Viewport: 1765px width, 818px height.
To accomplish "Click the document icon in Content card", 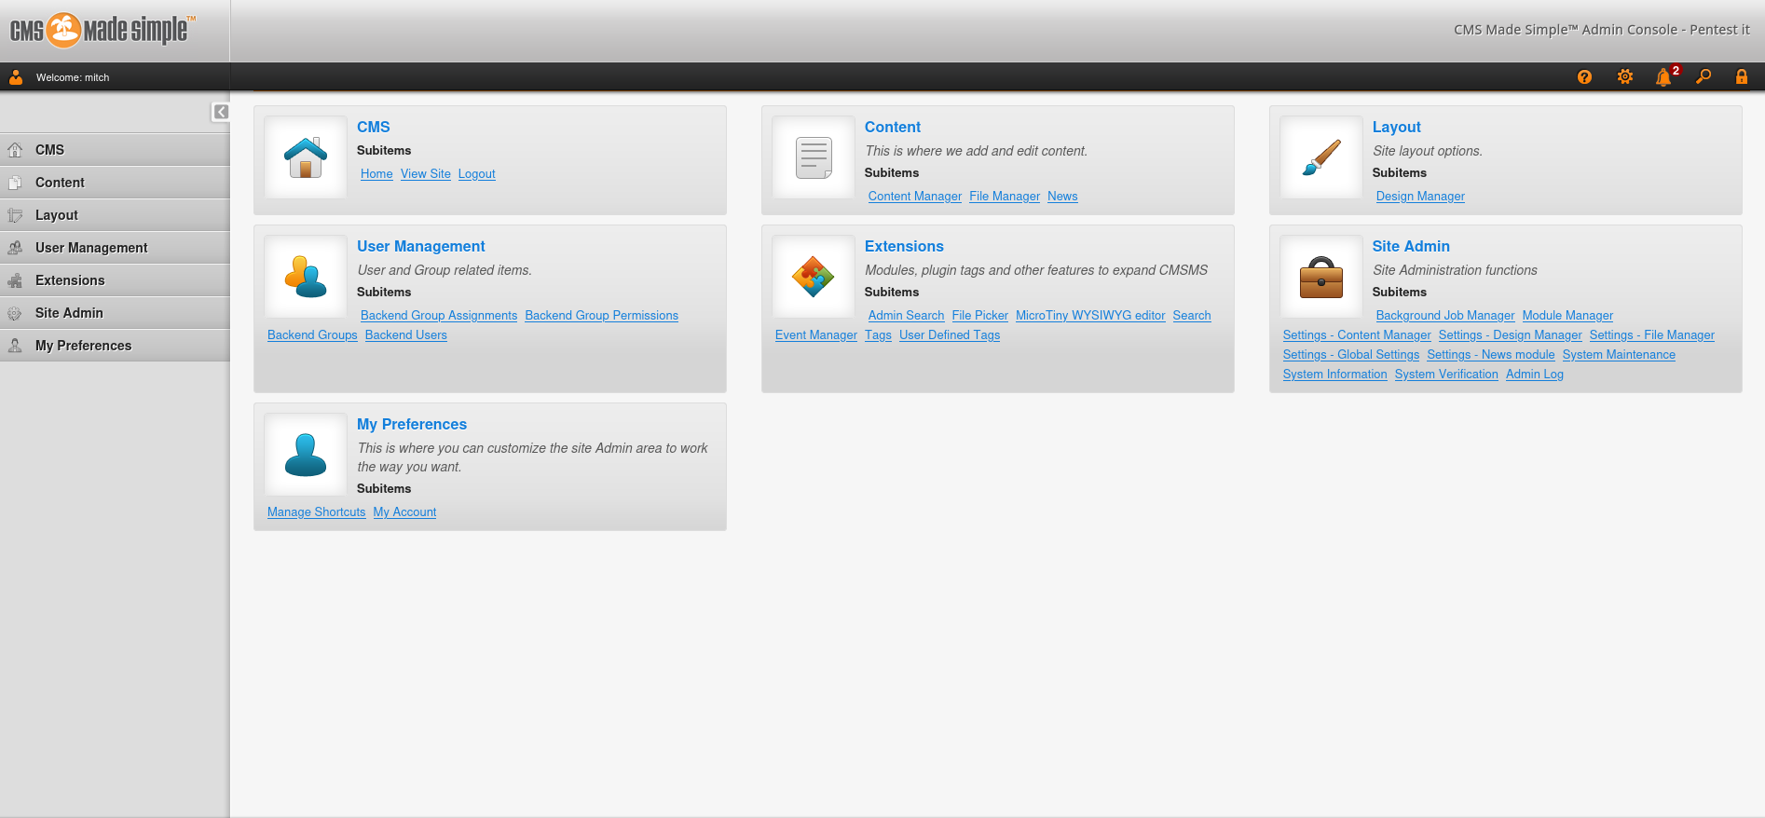I will (x=814, y=157).
